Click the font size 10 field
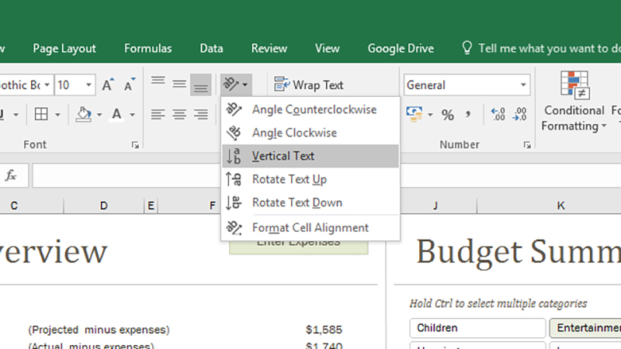 69,85
